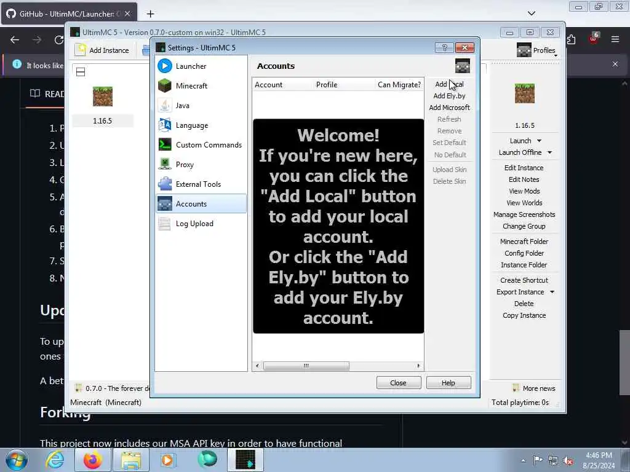
Task: Click Create Shortcut
Action: 524,280
